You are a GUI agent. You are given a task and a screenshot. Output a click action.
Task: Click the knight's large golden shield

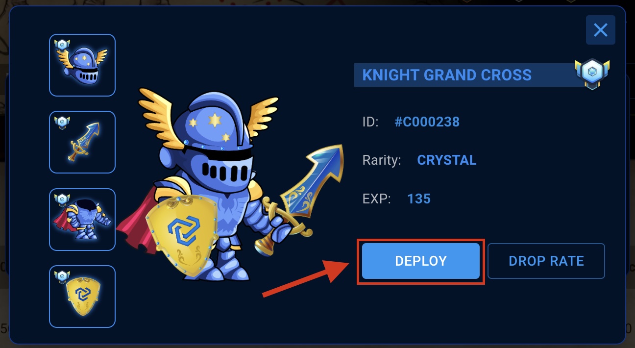(x=182, y=234)
